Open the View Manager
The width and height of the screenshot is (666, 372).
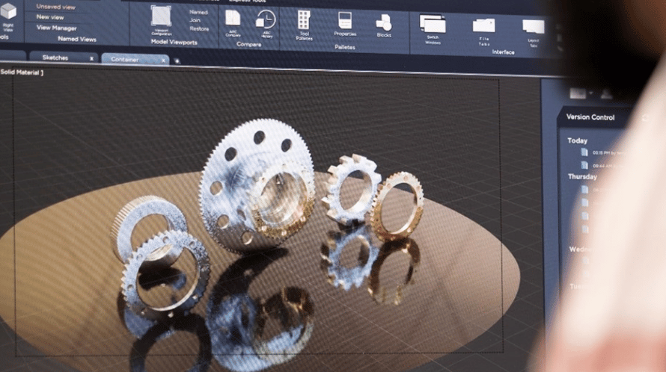coord(57,28)
